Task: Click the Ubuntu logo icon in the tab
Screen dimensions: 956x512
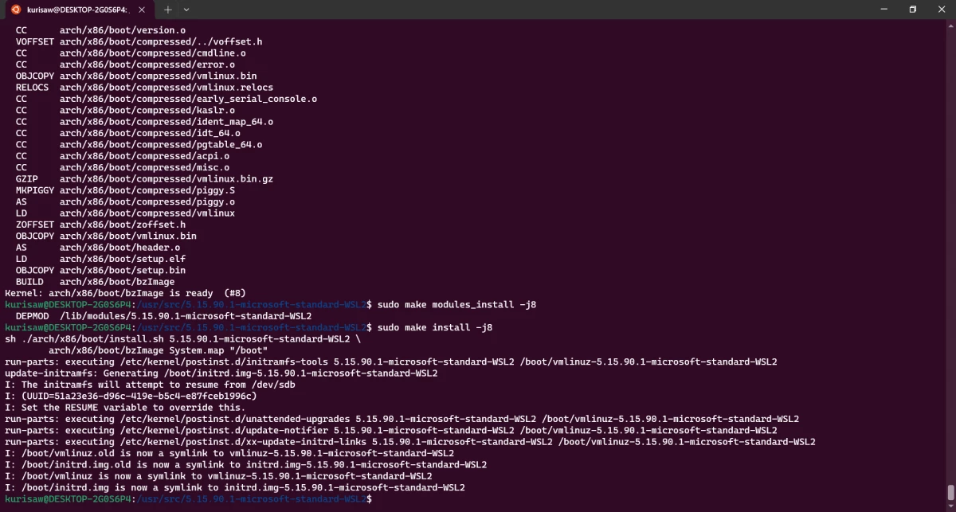Action: tap(14, 10)
